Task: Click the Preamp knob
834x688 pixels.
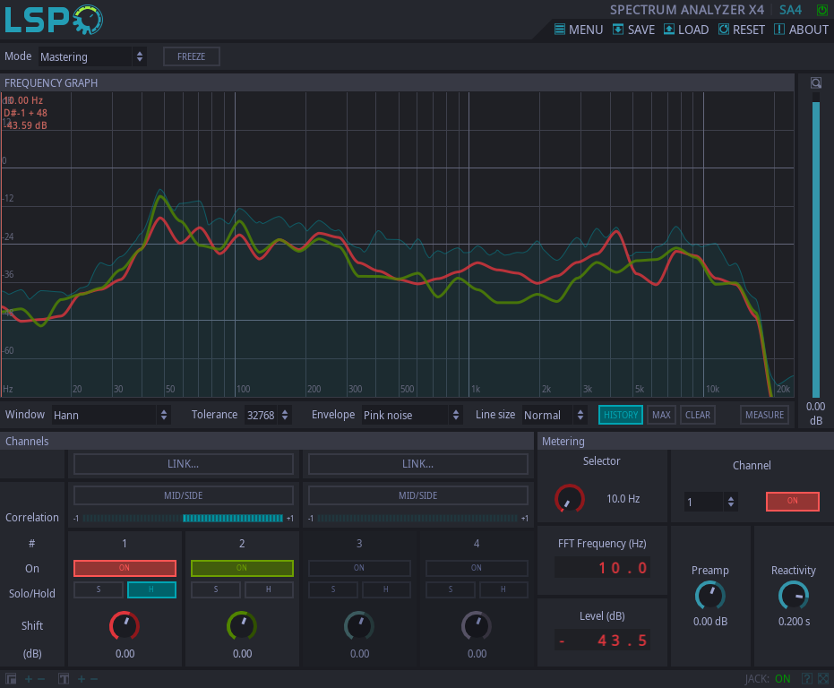Action: pyautogui.click(x=710, y=595)
